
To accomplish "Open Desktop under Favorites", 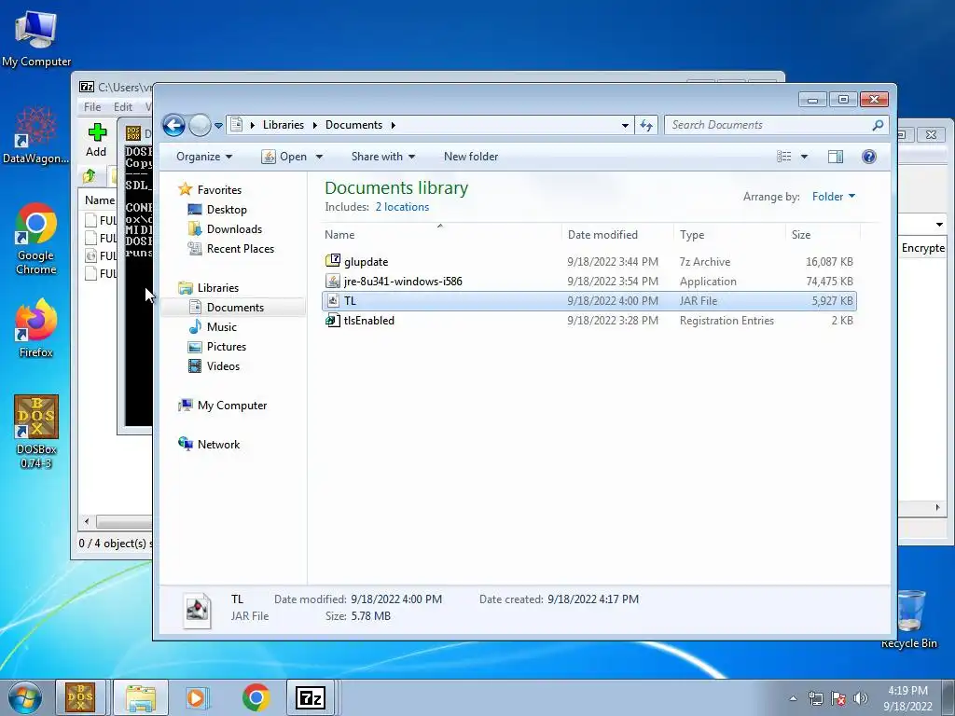I will pos(227,210).
